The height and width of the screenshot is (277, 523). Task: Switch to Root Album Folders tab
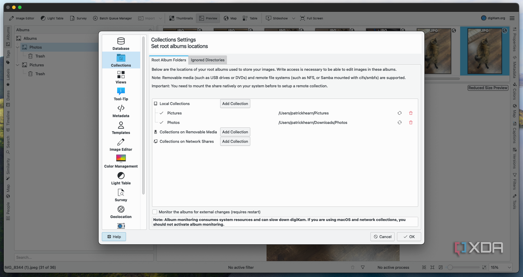tap(169, 60)
